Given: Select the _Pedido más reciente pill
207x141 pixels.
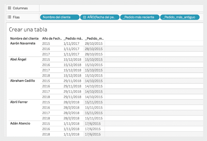Looking at the screenshot, I should point(140,17).
